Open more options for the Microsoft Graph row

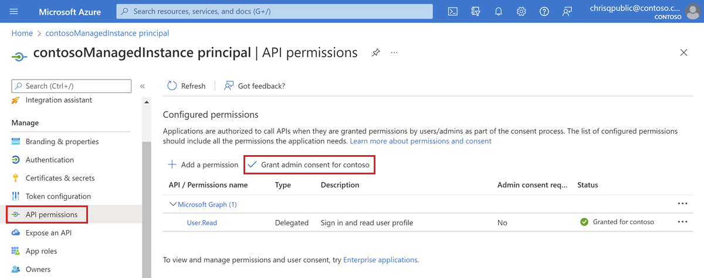click(x=682, y=204)
